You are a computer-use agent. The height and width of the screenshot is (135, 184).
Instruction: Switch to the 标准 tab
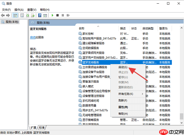pos(42,128)
